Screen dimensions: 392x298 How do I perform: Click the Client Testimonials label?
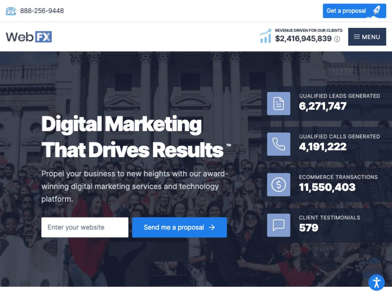point(329,218)
